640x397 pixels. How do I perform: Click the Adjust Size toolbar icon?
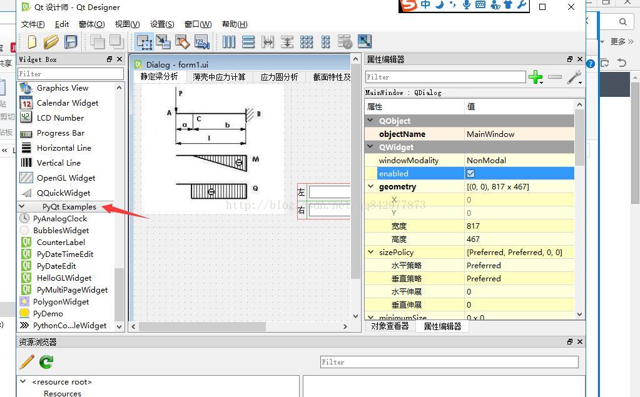click(364, 42)
